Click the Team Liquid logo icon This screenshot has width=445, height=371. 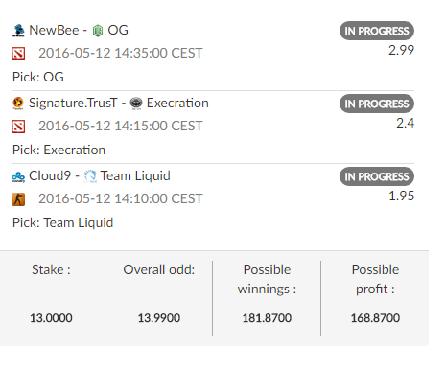pos(90,176)
